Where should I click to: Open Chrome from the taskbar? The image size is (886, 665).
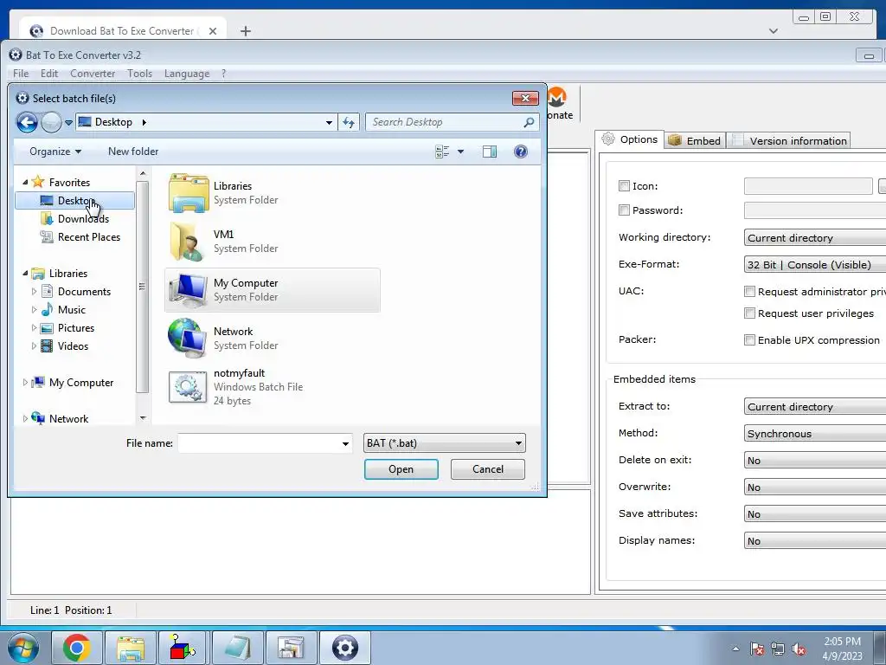[77, 648]
